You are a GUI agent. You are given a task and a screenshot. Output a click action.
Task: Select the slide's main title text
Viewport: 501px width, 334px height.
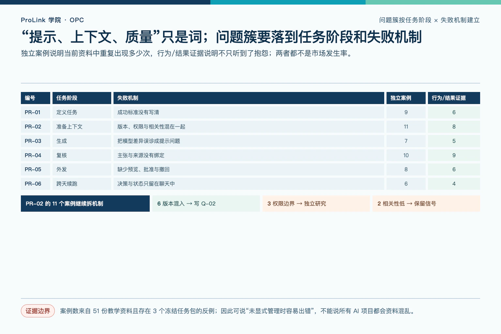coord(221,37)
